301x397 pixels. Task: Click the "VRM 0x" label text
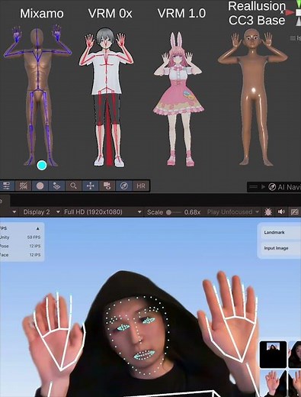[x=110, y=13]
